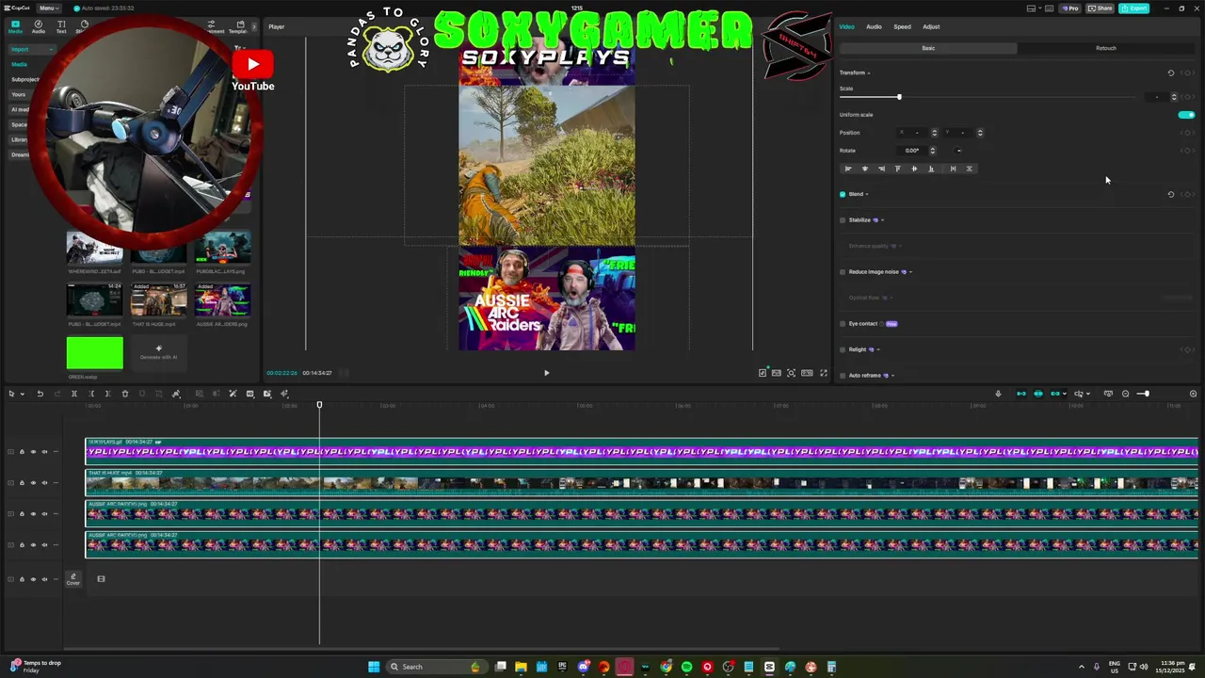Hide the SOXYPLAYS.gif track with eye icon
The height and width of the screenshot is (678, 1205).
[33, 452]
